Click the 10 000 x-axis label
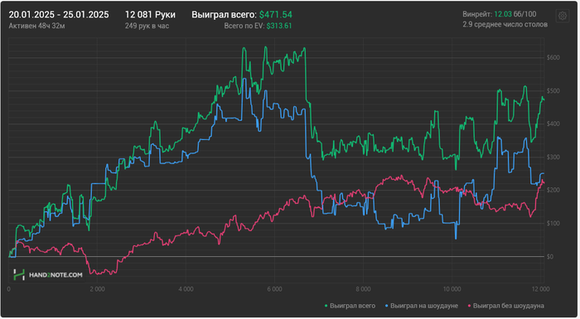Image resolution: width=580 pixels, height=319 pixels. [452, 289]
